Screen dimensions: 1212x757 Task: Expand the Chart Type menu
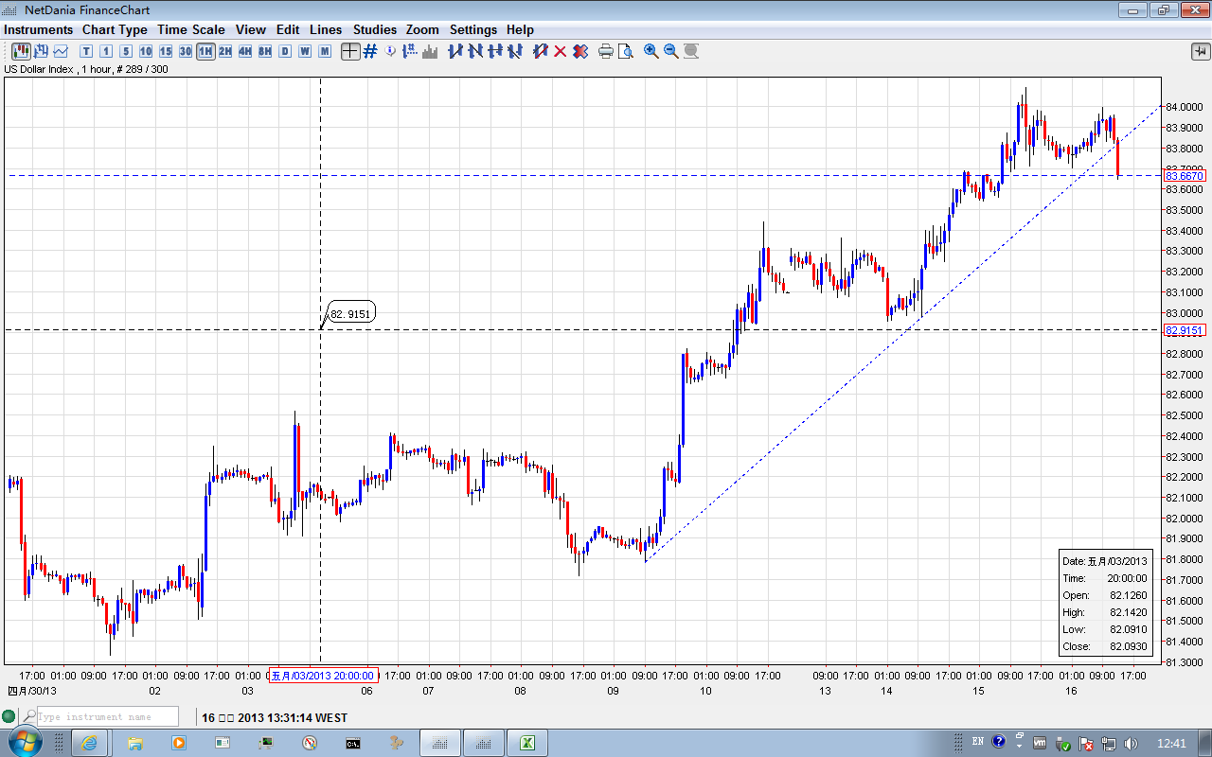(x=115, y=29)
